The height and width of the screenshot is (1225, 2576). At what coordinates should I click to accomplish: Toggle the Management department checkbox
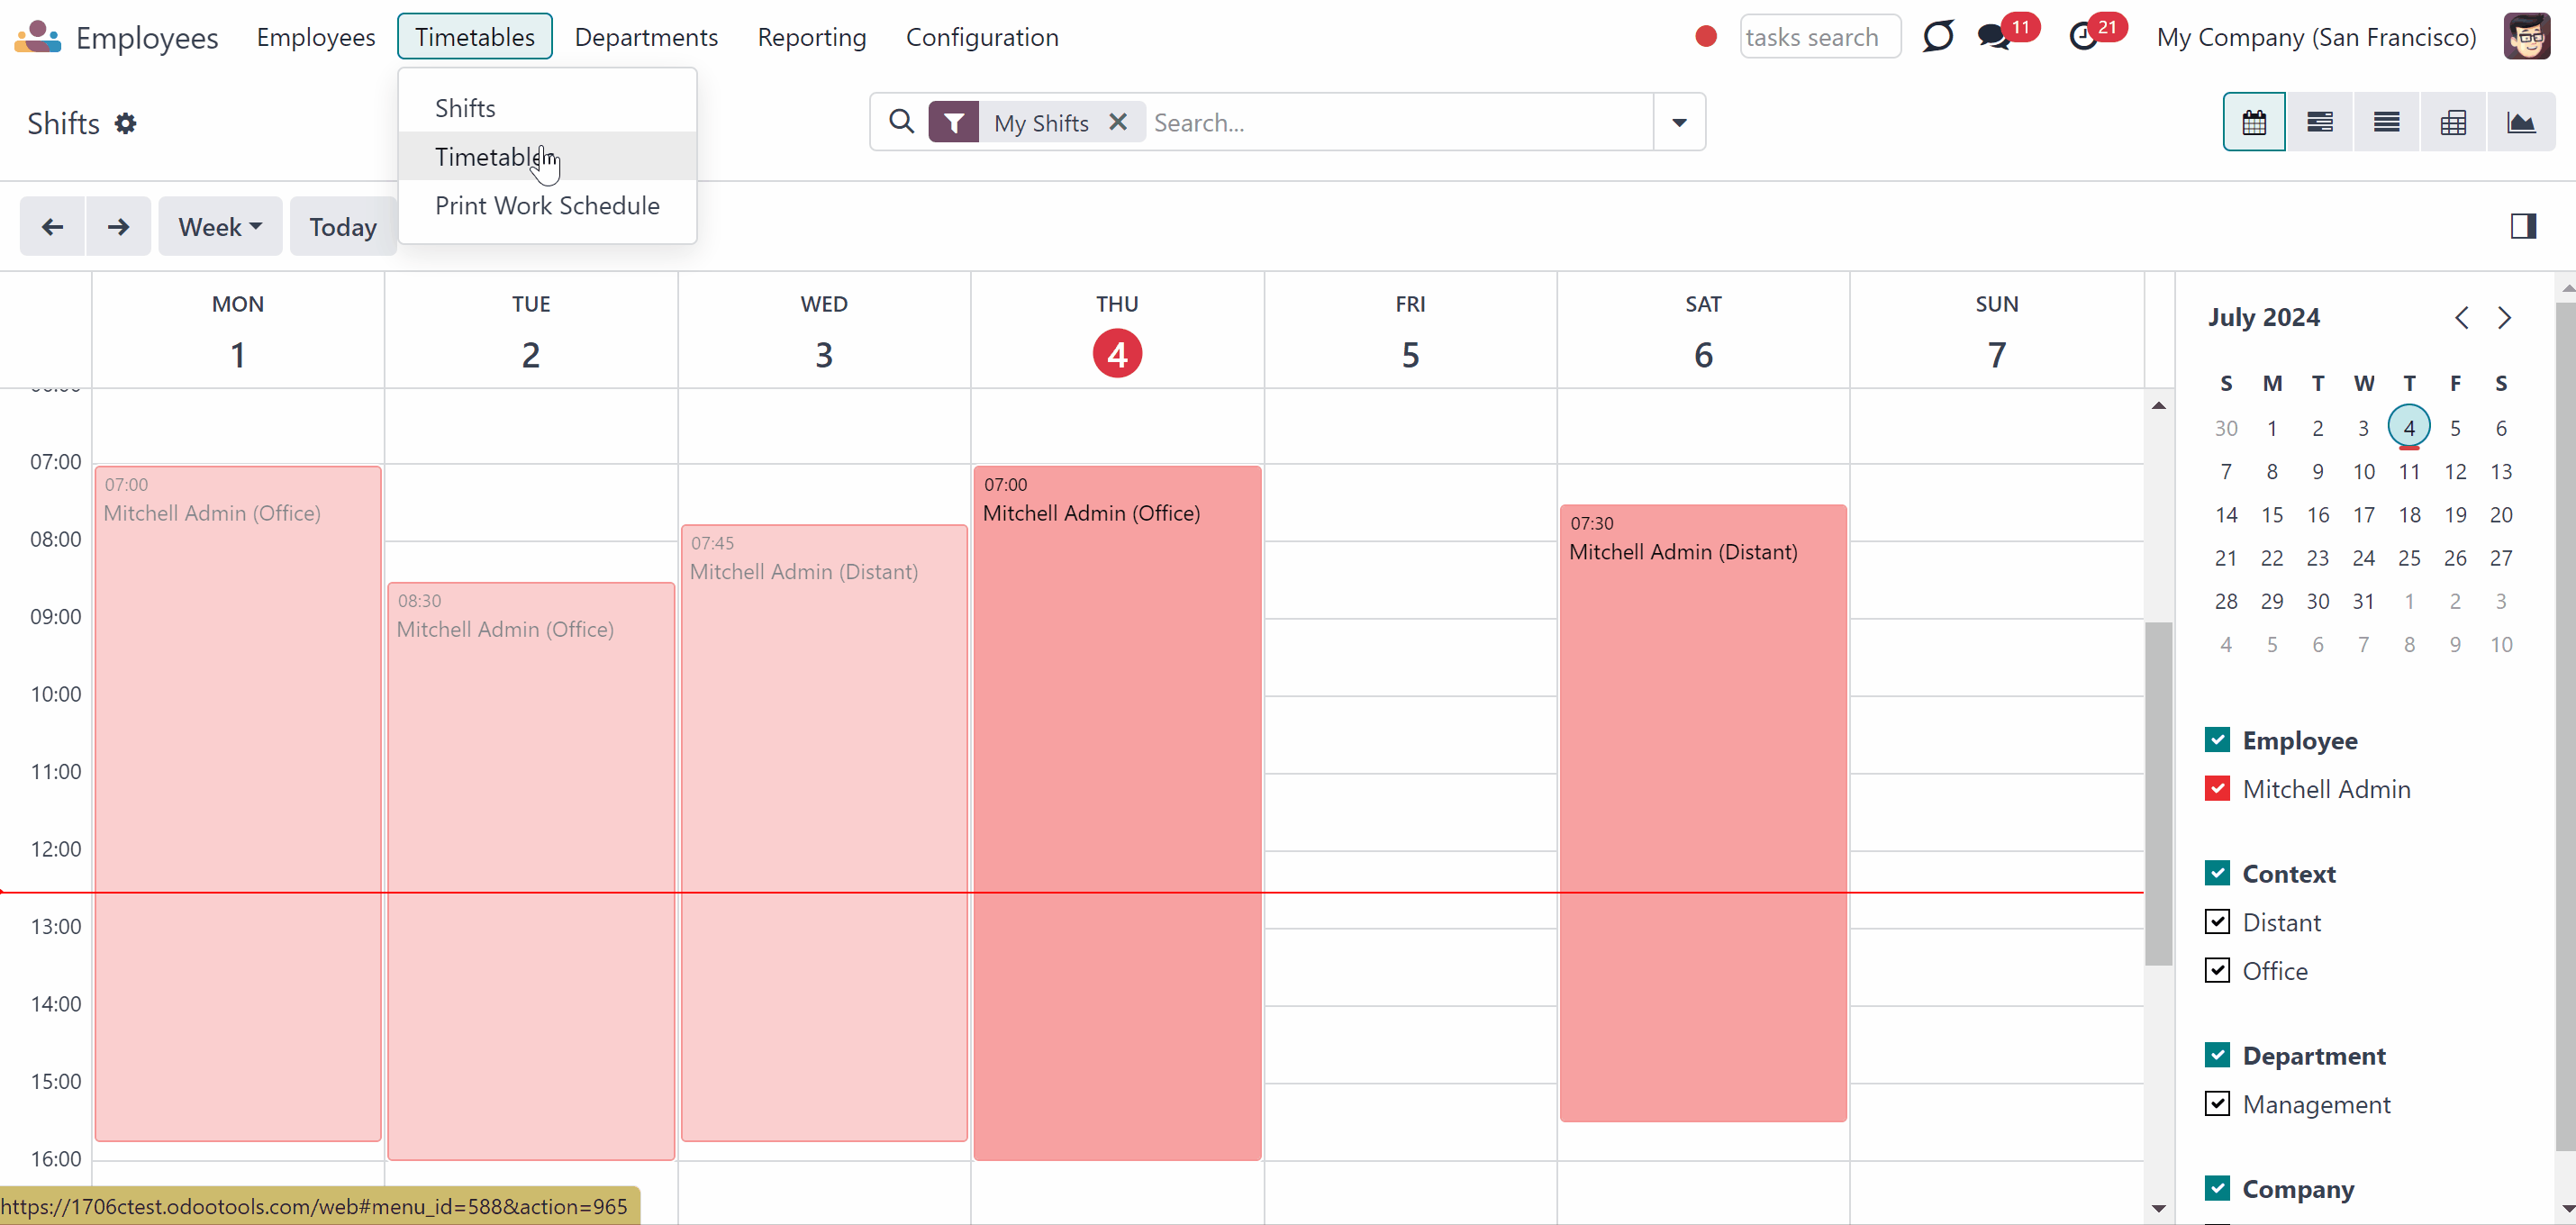pos(2217,1103)
